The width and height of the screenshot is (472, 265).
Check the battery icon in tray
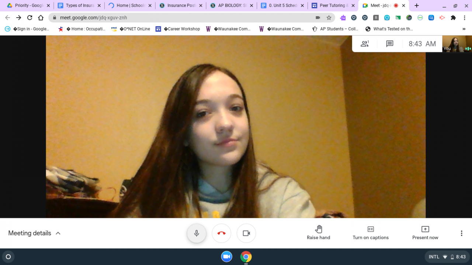[x=452, y=257]
